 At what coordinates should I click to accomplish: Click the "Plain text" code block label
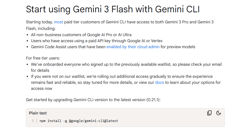pos(38,113)
